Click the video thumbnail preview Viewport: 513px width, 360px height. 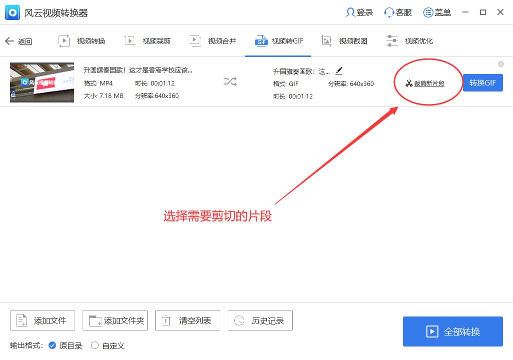[42, 82]
